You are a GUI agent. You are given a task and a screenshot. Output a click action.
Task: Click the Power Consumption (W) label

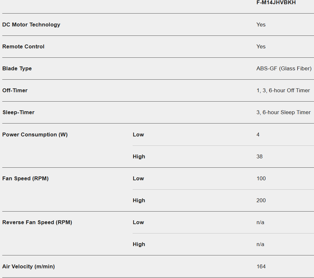click(35, 134)
